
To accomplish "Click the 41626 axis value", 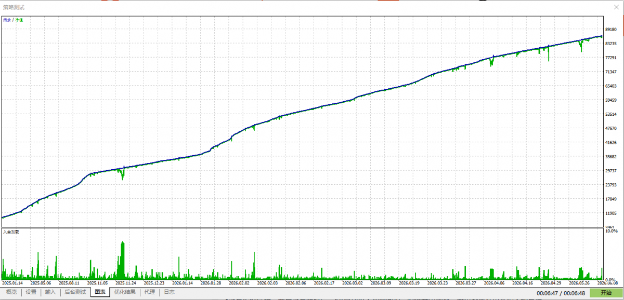I will point(611,142).
